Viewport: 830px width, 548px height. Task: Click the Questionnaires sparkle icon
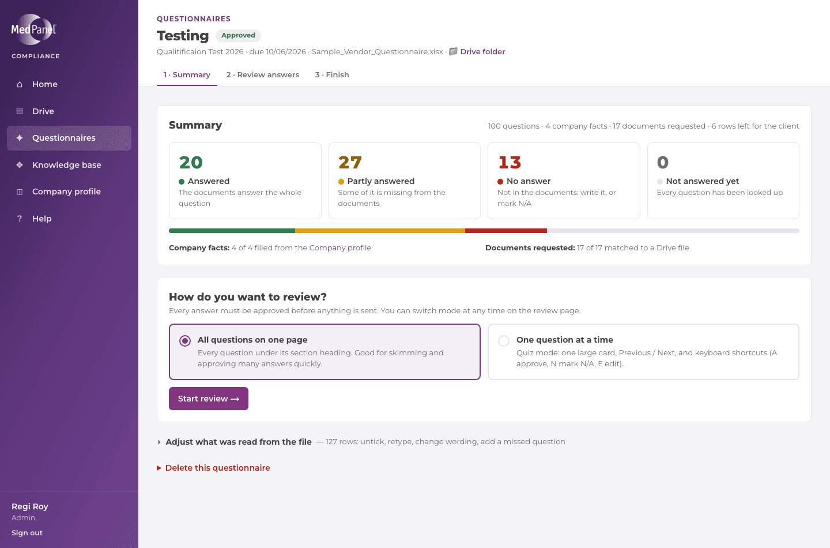tap(20, 138)
